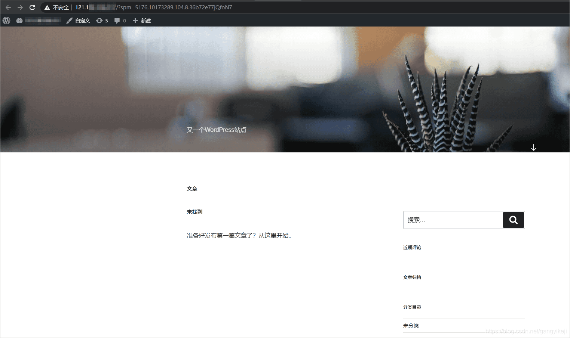Click the browser forward arrow
This screenshot has height=338, width=570.
click(x=20, y=7)
